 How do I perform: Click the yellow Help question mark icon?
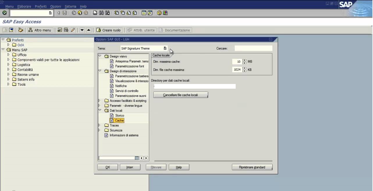pyautogui.click(x=159, y=13)
